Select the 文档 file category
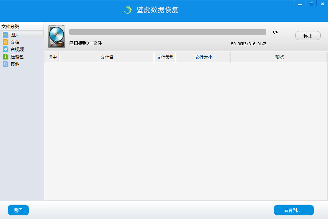The image size is (328, 219). [23, 42]
